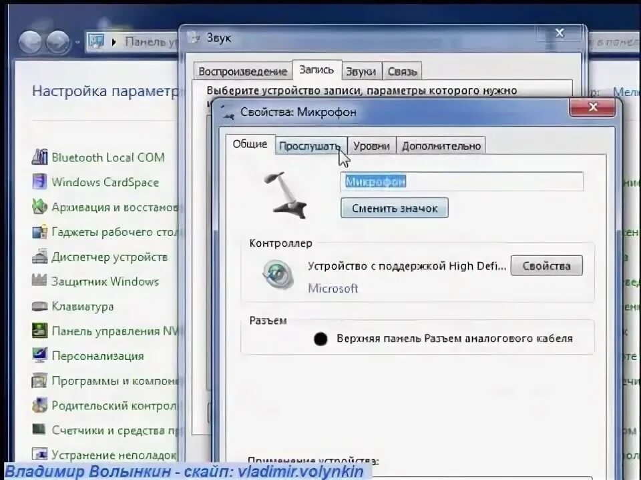Image resolution: width=641 pixels, height=480 pixels.
Task: Click the microphone device icon
Action: (x=285, y=195)
